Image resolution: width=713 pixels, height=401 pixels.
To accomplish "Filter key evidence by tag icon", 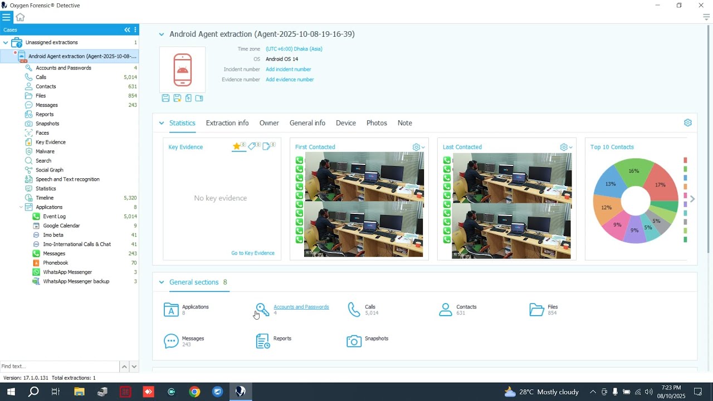I will [253, 146].
